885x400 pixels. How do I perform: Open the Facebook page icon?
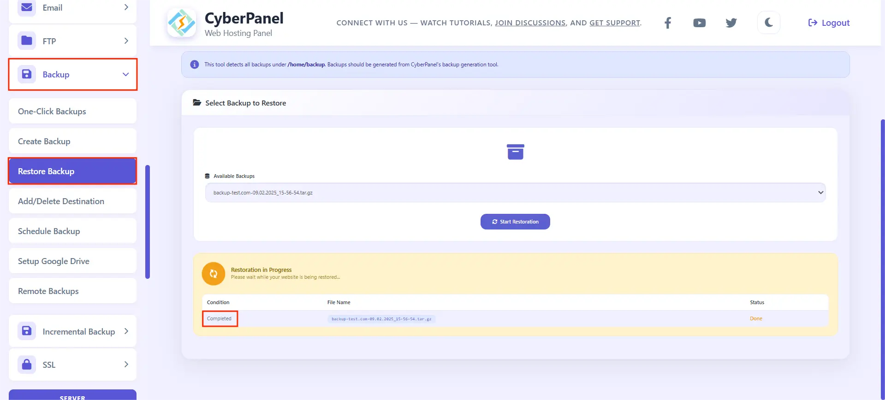(x=667, y=23)
